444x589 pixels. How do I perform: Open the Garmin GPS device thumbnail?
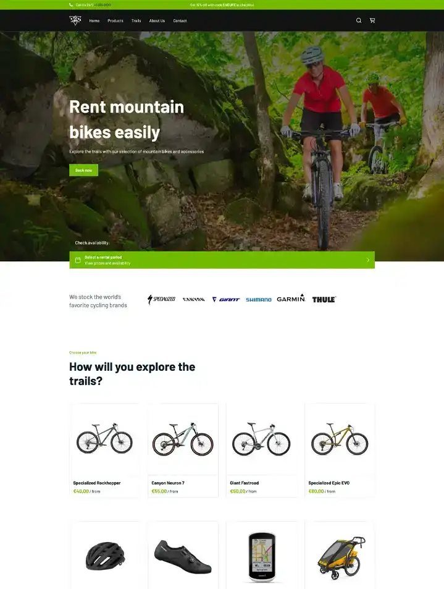tap(262, 557)
